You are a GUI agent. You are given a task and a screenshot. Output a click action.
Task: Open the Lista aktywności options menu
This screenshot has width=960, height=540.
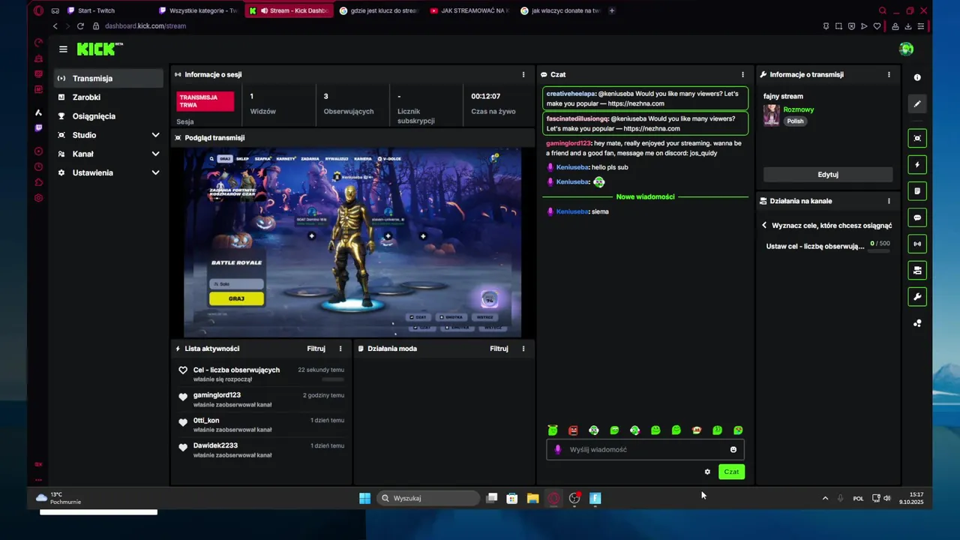(340, 349)
